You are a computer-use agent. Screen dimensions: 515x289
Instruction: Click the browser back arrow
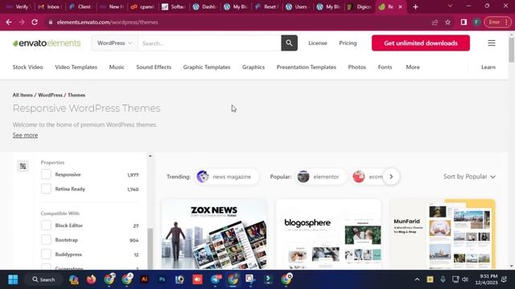(9, 22)
